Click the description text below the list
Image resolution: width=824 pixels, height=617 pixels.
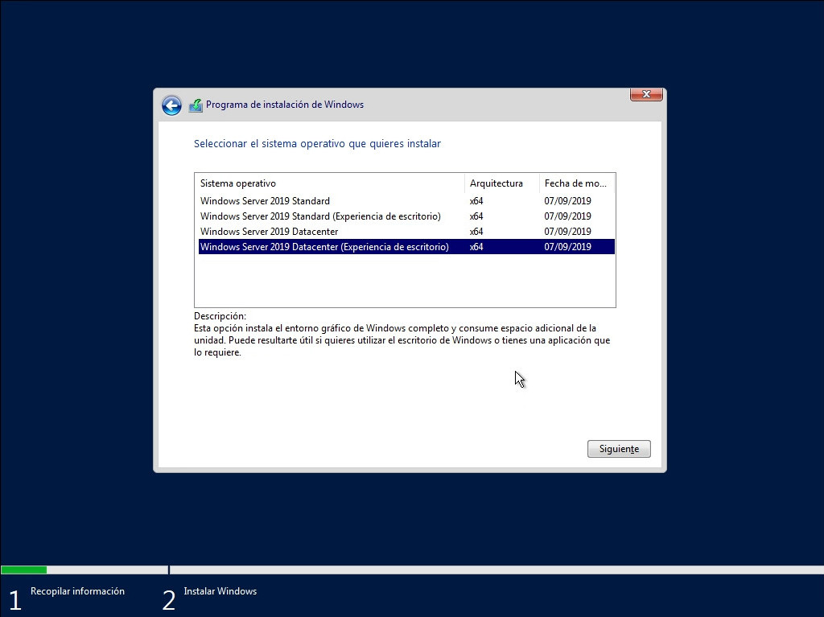[x=394, y=340]
